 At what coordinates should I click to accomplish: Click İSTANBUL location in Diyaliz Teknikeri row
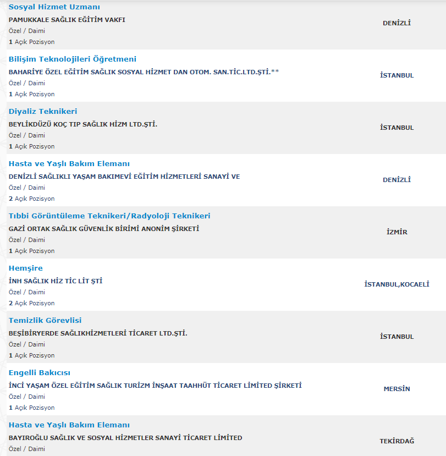click(x=397, y=128)
